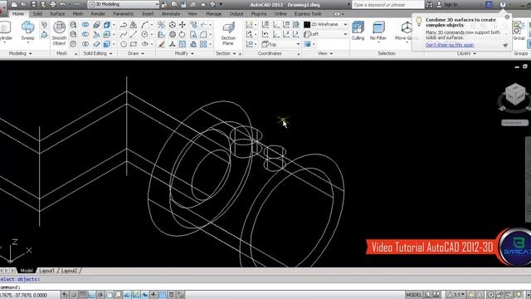This screenshot has height=299, width=531.
Task: Click the 3D Rotate gizmo tool
Action: point(172,34)
